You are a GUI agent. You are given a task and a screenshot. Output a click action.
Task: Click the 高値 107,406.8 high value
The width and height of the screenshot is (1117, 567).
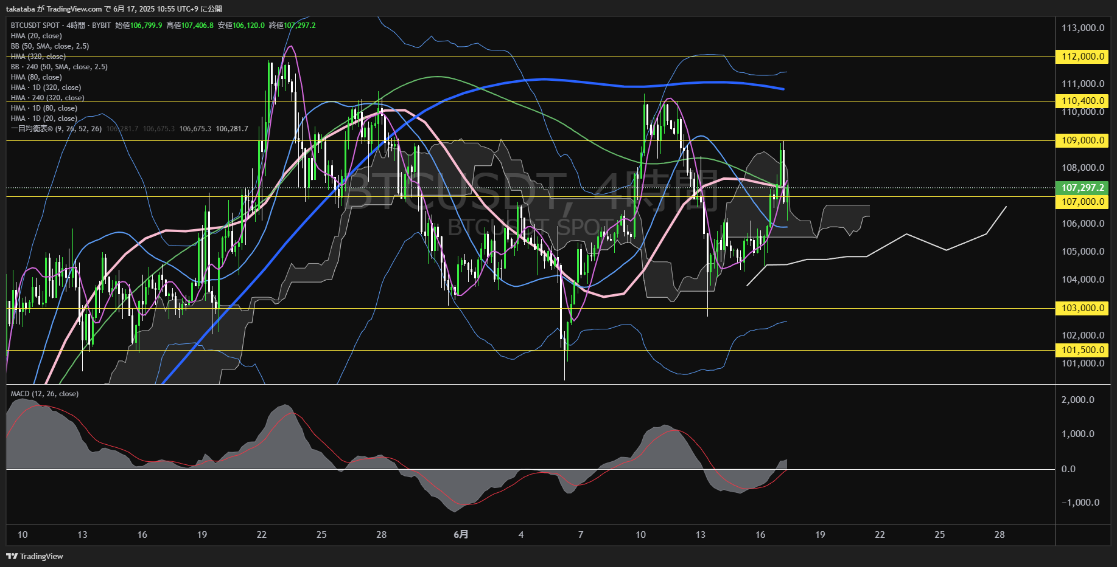[x=190, y=26]
